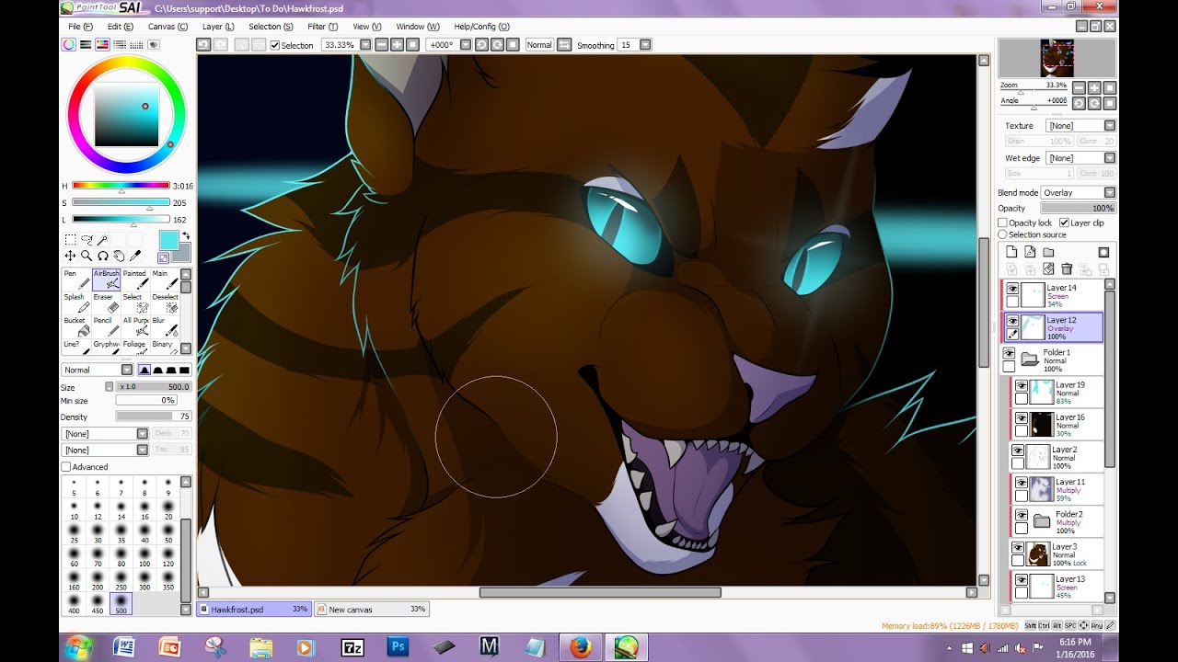
Task: Show the RGB slider panel
Action: click(x=86, y=44)
